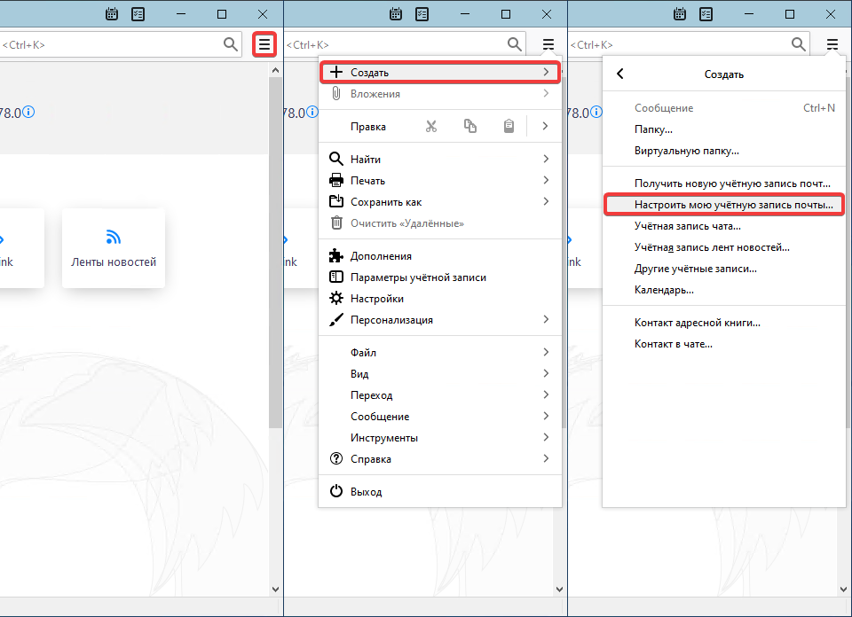852x617 pixels.
Task: Click the power icon next to Выход
Action: click(336, 492)
